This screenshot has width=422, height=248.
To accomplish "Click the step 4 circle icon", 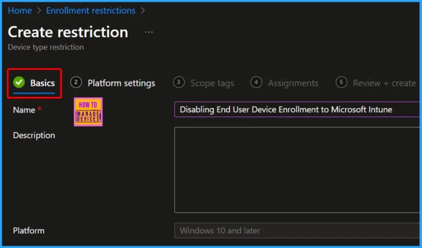I will pyautogui.click(x=256, y=82).
